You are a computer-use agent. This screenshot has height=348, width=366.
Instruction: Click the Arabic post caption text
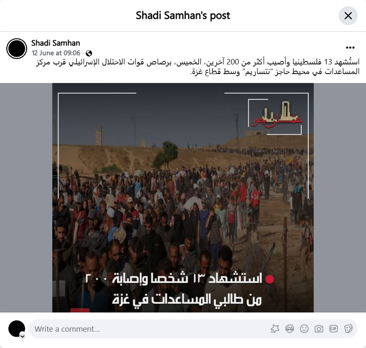pos(198,67)
